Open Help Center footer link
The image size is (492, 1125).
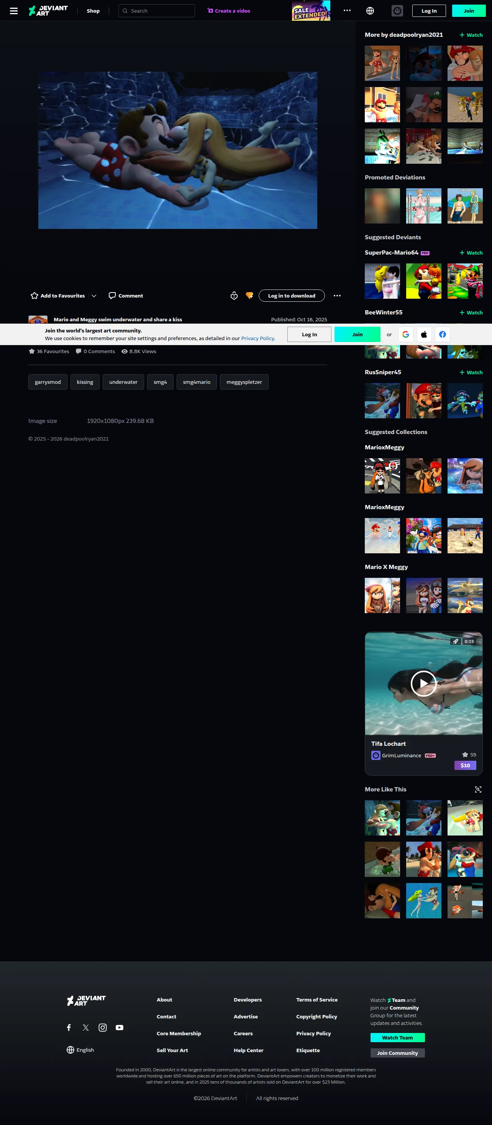tap(248, 1051)
